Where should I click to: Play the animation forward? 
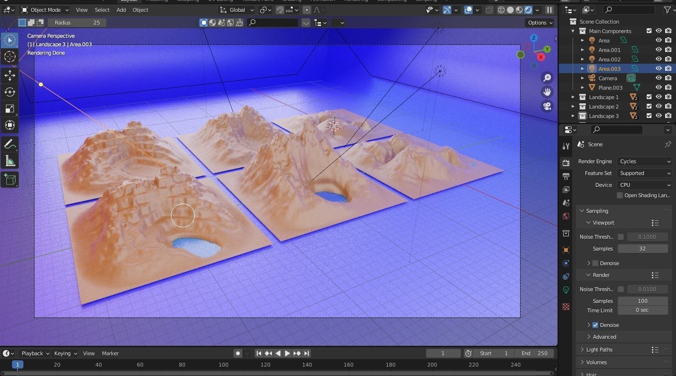287,353
